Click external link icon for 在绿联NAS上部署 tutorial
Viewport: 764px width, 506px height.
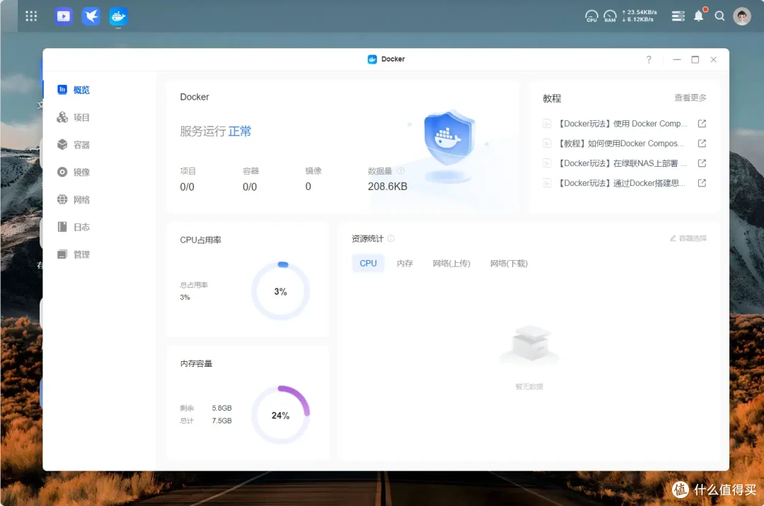click(x=702, y=163)
